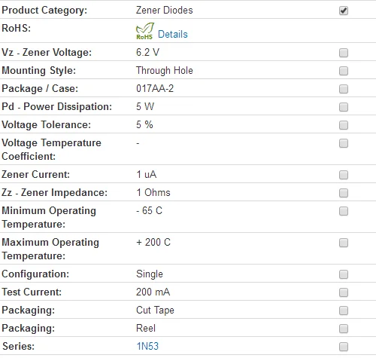Open the RoHS Details link
This screenshot has width=376, height=358.
click(x=173, y=34)
